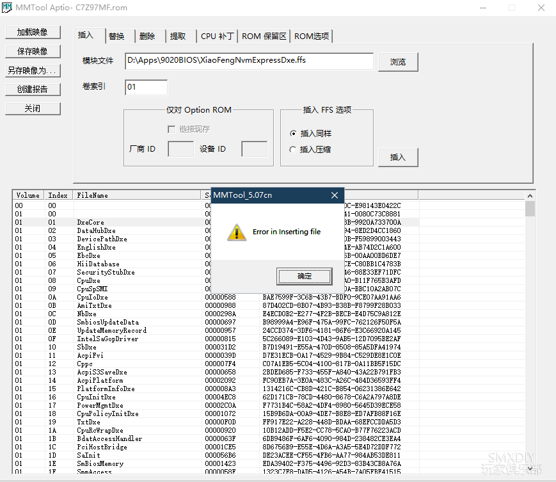Select the 插入压缩 radio option
This screenshot has height=482, width=556.
coord(310,150)
